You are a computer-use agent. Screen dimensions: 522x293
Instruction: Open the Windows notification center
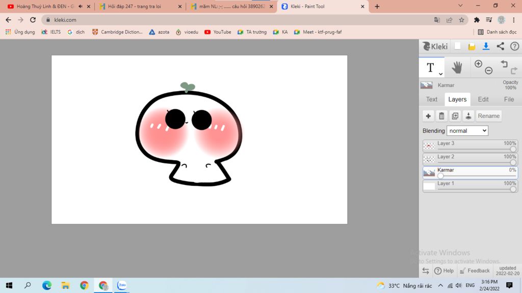[x=509, y=285]
